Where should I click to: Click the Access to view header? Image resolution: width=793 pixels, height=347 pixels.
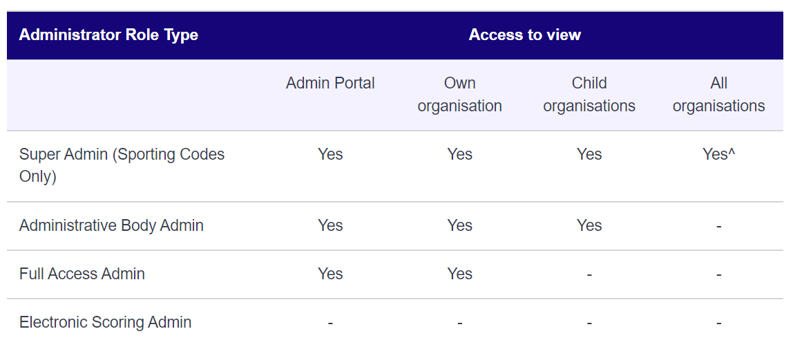pos(524,35)
